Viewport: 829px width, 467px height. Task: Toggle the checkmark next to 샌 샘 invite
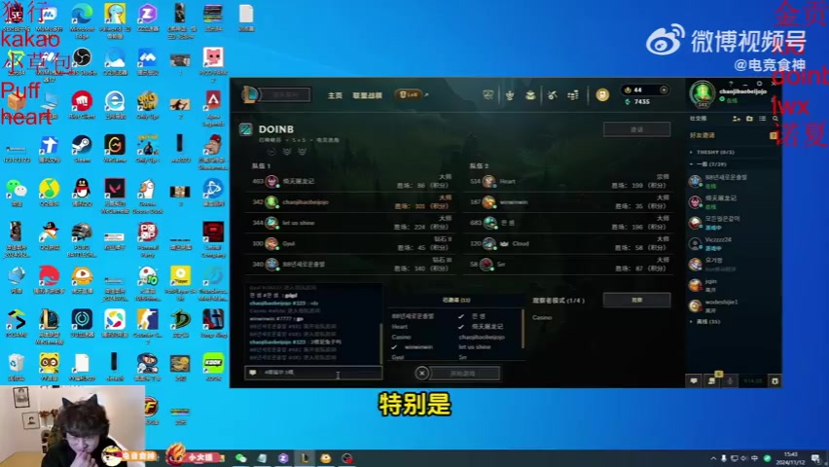(x=461, y=316)
